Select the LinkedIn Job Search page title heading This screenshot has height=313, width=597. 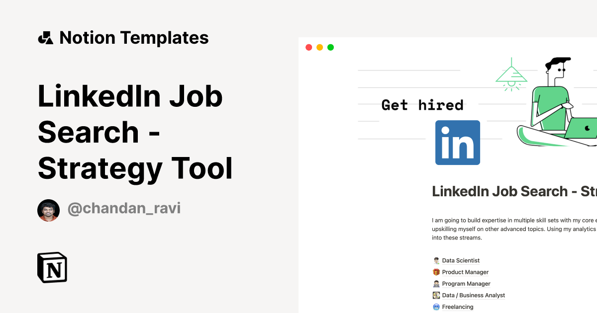point(512,191)
